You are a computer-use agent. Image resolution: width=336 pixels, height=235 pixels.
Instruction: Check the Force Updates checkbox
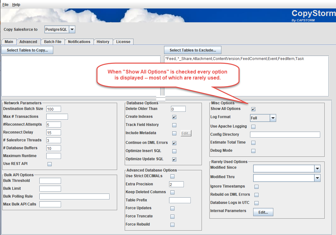pyautogui.click(x=172, y=208)
